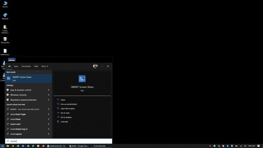
Task: Click the search text box containing 'smarts'
Action: click(58, 141)
